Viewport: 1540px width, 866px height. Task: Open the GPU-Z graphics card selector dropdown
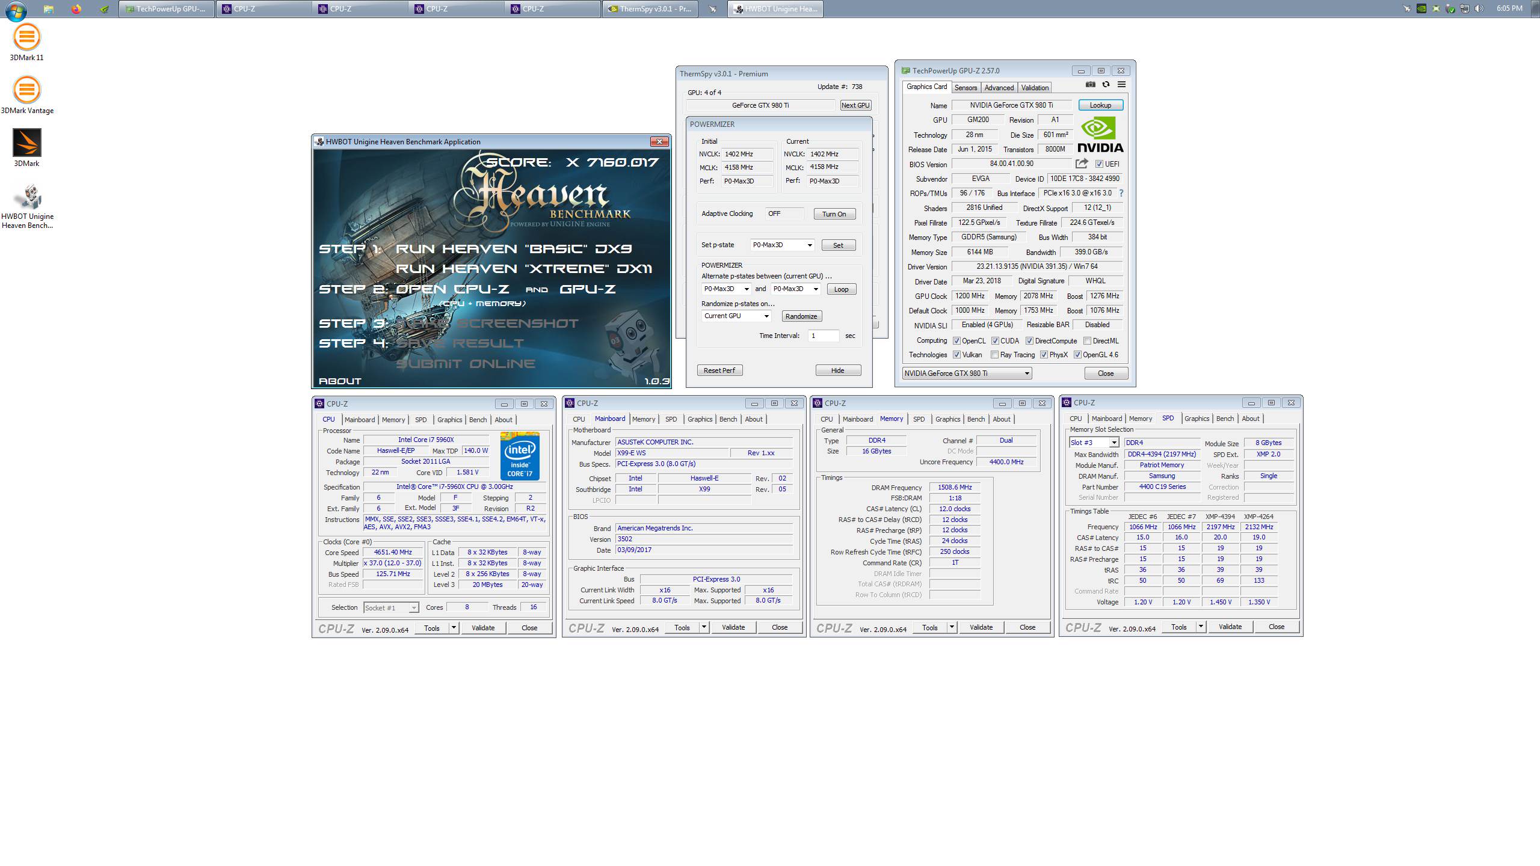click(967, 373)
